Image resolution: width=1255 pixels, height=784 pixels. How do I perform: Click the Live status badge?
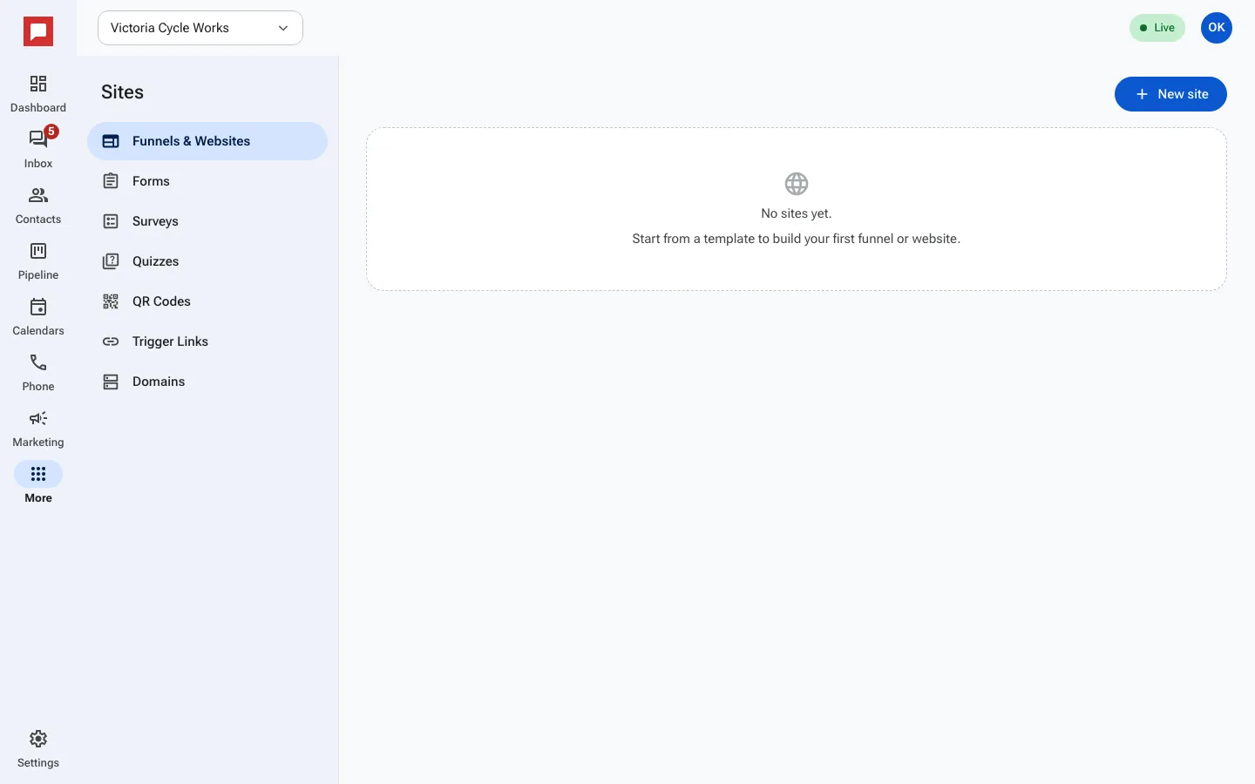point(1157,28)
